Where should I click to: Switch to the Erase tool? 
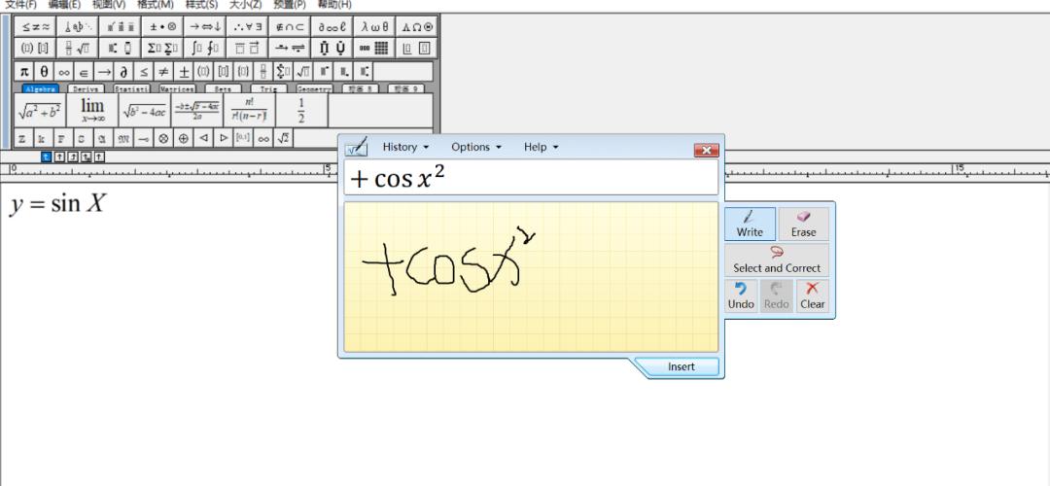tap(804, 224)
